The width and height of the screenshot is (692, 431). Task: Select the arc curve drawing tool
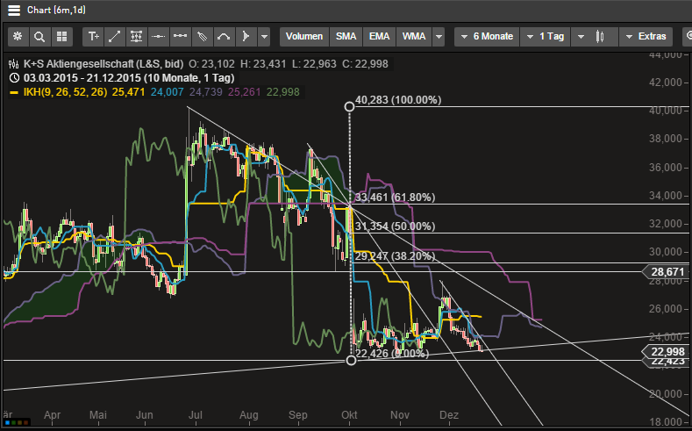224,37
